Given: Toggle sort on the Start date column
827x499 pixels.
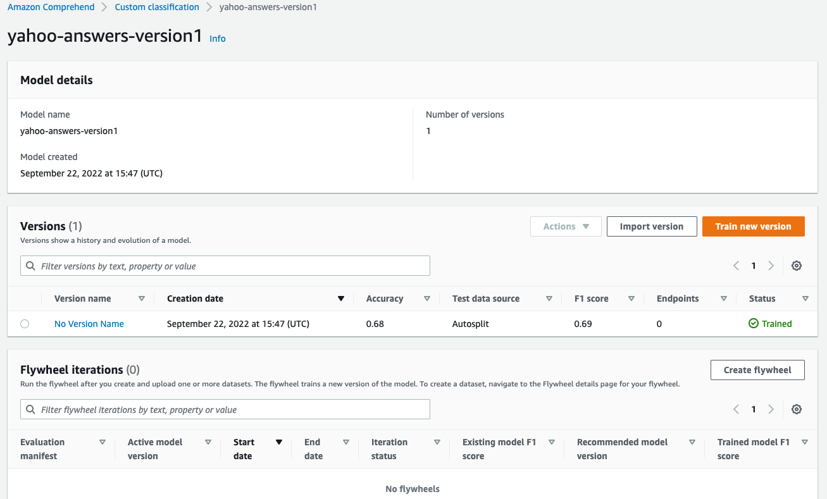Looking at the screenshot, I should 278,442.
